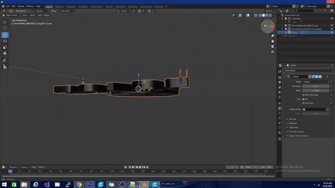This screenshot has height=188, width=335.
Task: Toggle Solidify modifier render visibility
Action: 320,77
